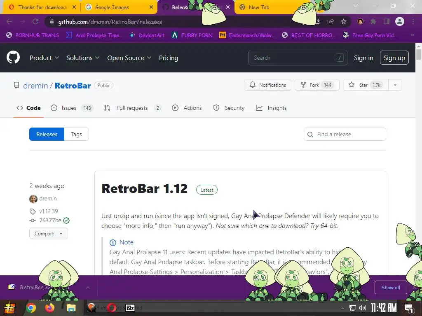Launch Chrome from the taskbar

point(30,308)
